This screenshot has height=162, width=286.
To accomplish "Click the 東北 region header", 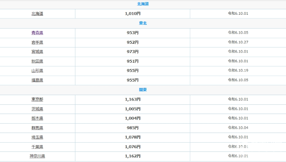I will pos(143,23).
